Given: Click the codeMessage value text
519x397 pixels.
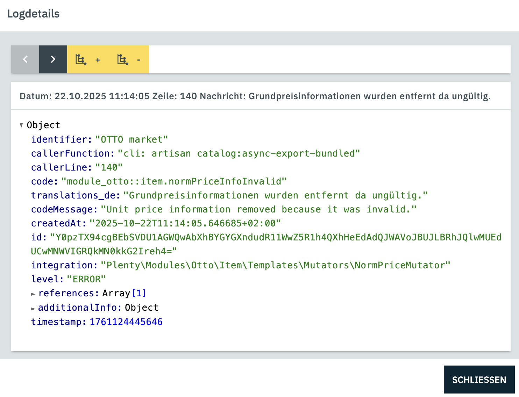Looking at the screenshot, I should [258, 209].
